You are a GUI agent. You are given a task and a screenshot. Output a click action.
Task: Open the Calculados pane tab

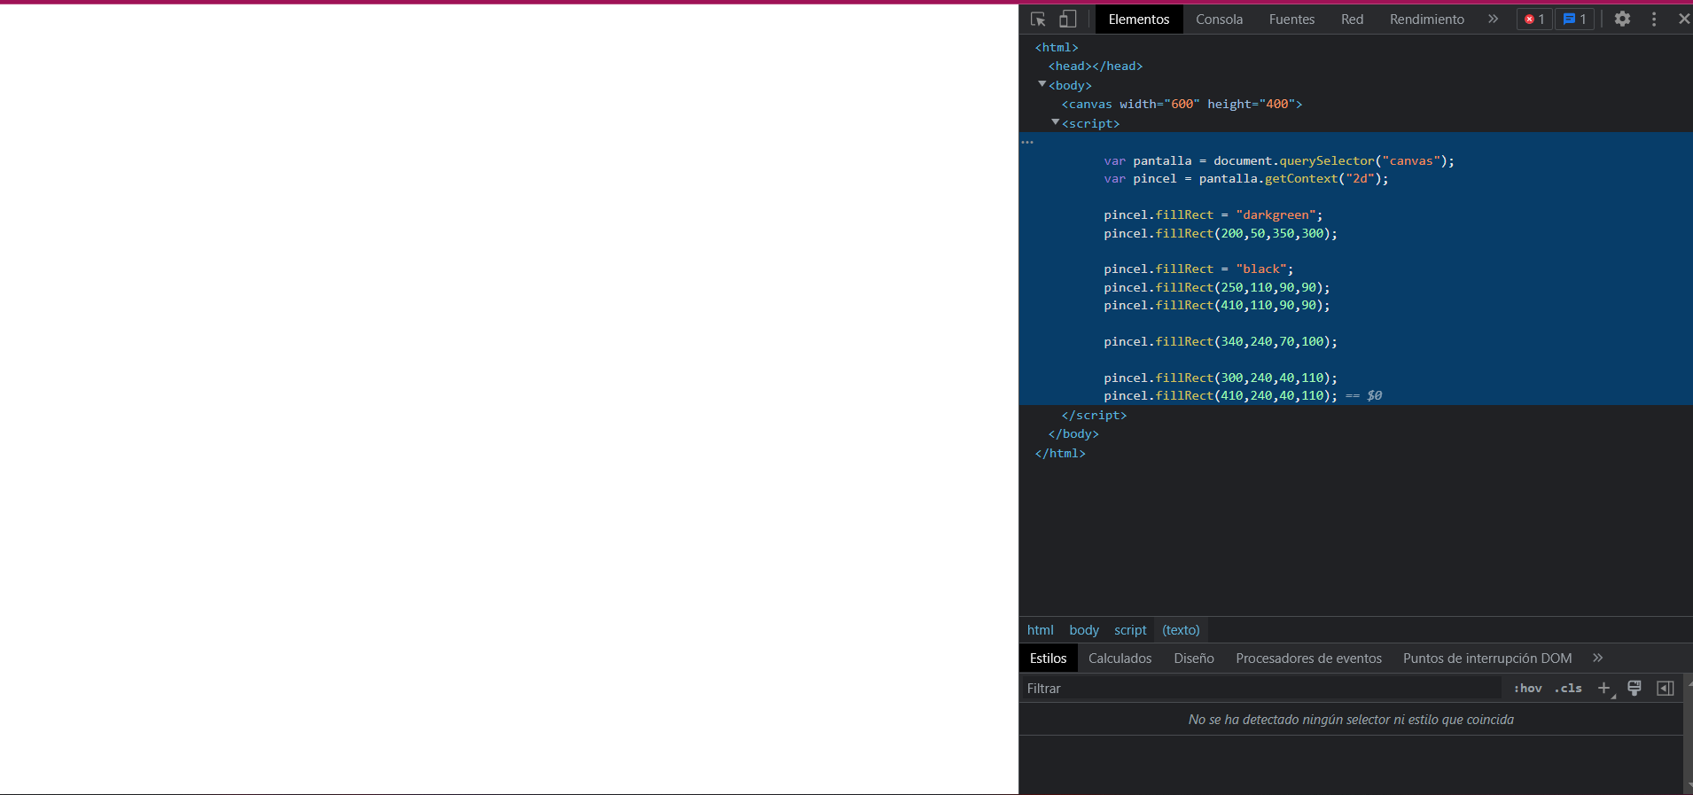[x=1120, y=658]
